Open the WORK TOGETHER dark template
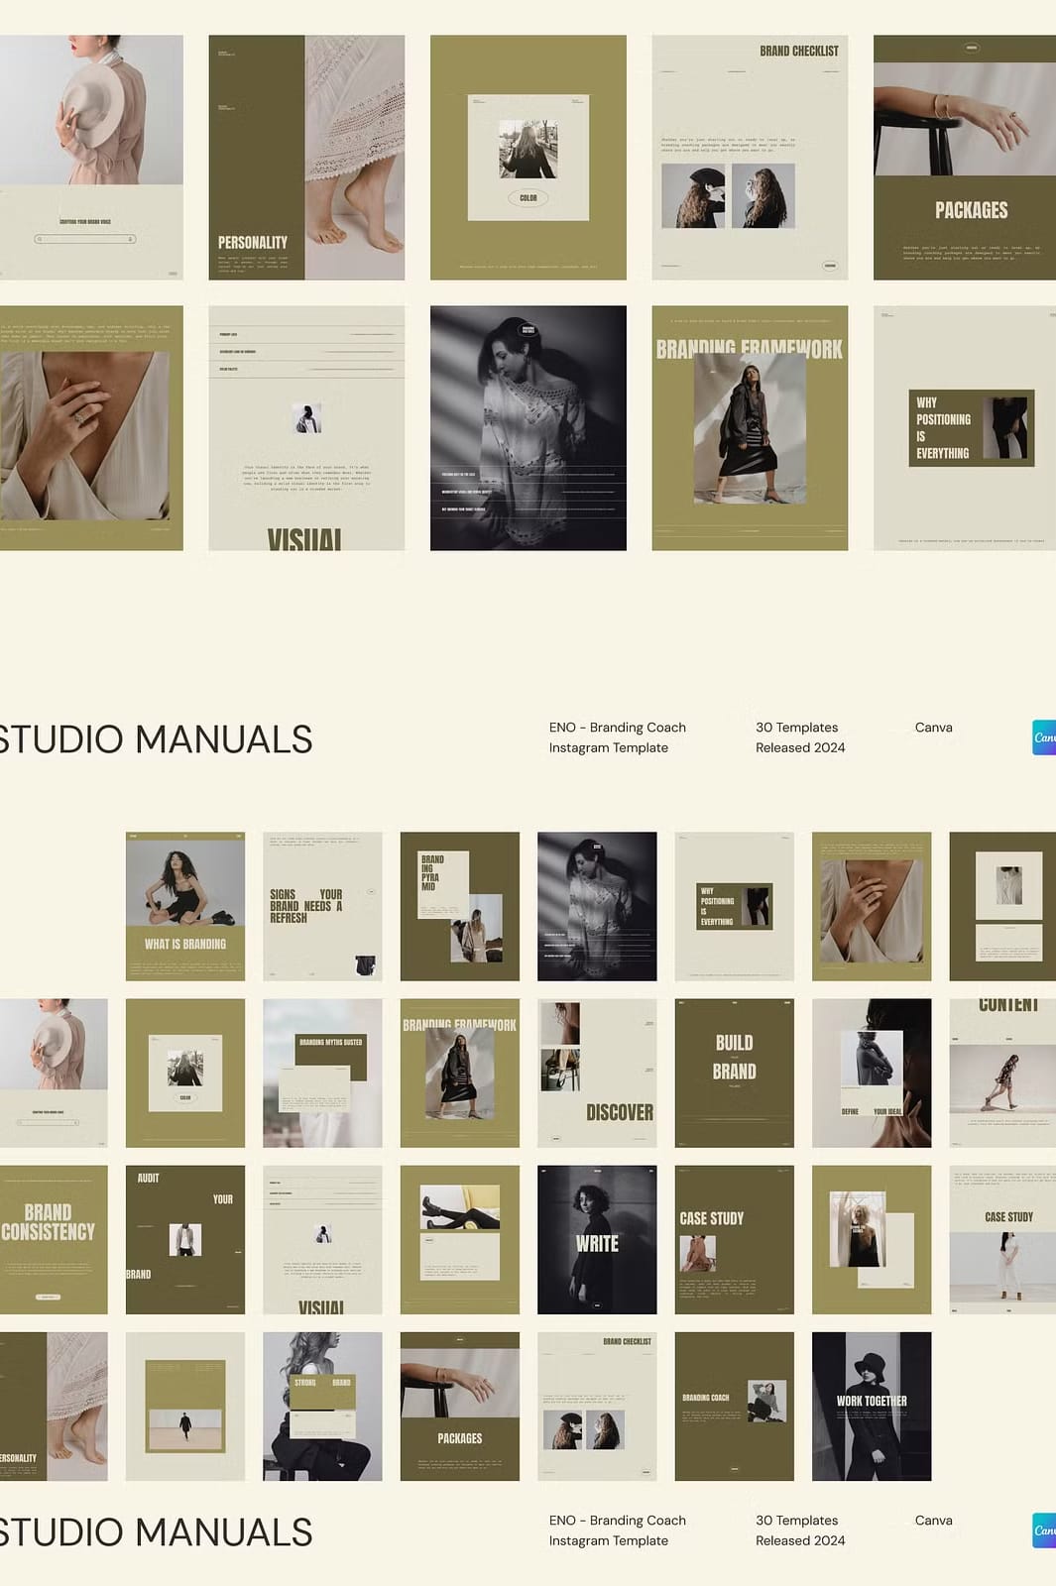This screenshot has height=1586, width=1056. (871, 1406)
